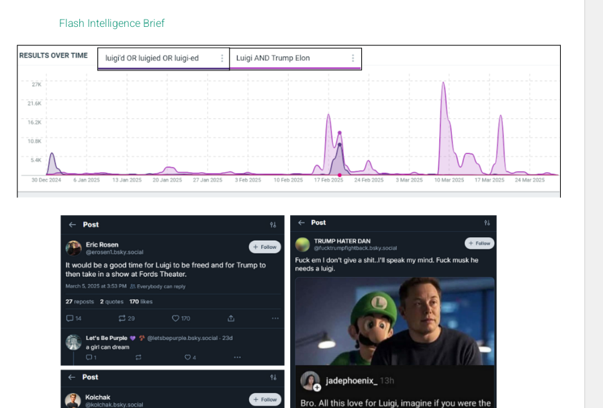Open thread filter settings on TRUMP HATER DAN's post
The height and width of the screenshot is (408, 603).
(x=488, y=222)
